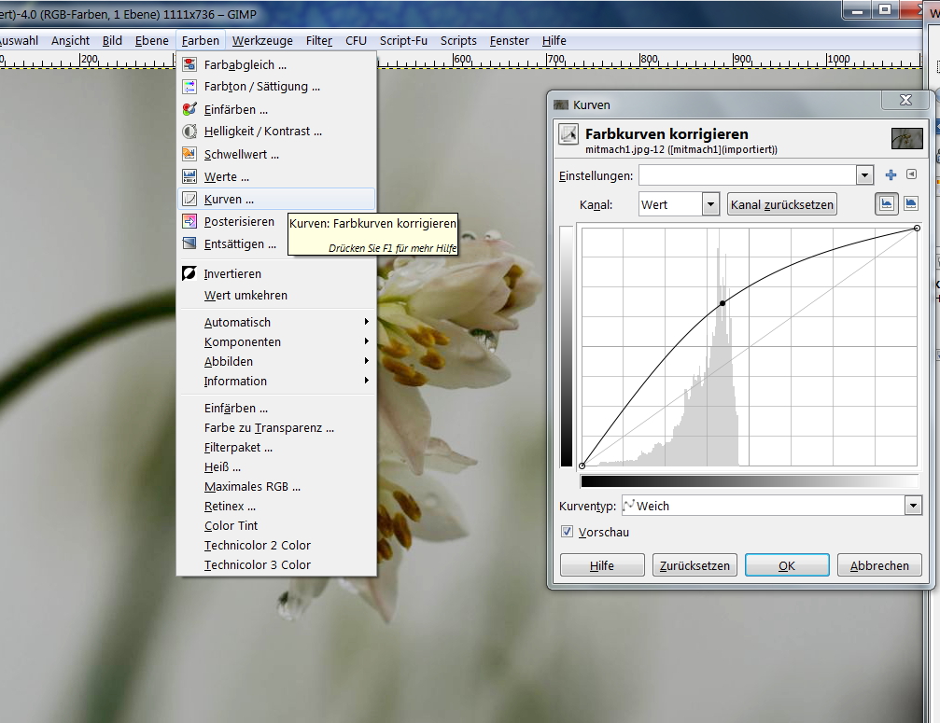Click the image thumbnail in Kurven dialog
The height and width of the screenshot is (723, 940).
[x=906, y=139]
